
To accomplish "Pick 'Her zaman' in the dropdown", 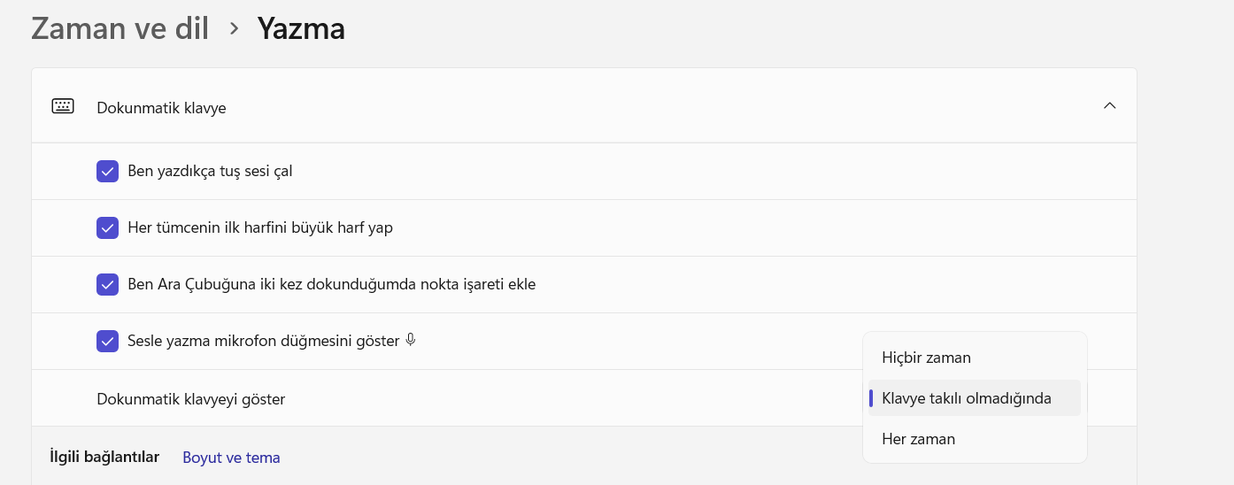I will click(x=918, y=439).
